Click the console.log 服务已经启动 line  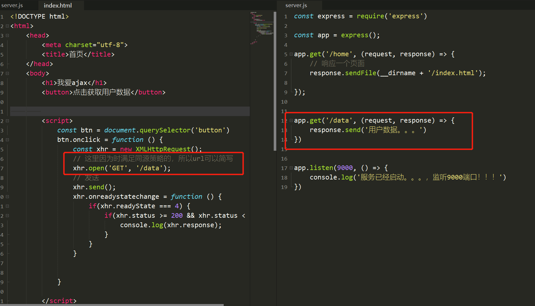(408, 177)
